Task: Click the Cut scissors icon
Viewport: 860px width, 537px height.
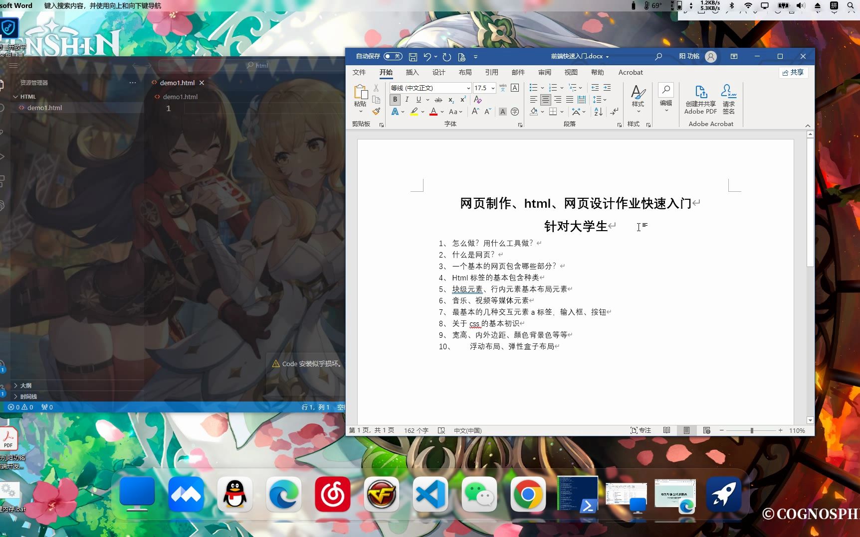Action: click(x=376, y=88)
